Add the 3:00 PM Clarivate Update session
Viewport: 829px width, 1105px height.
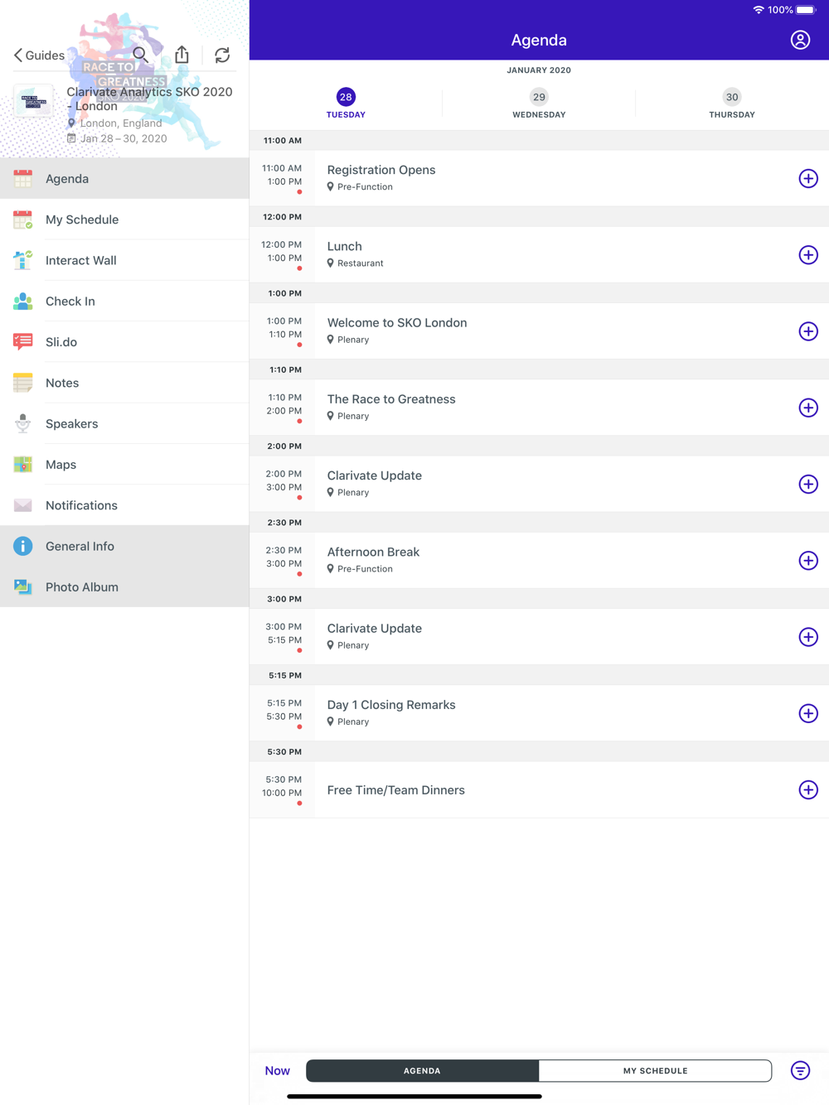pyautogui.click(x=808, y=637)
